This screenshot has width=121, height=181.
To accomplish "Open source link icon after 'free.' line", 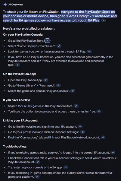I will pos(17,65).
